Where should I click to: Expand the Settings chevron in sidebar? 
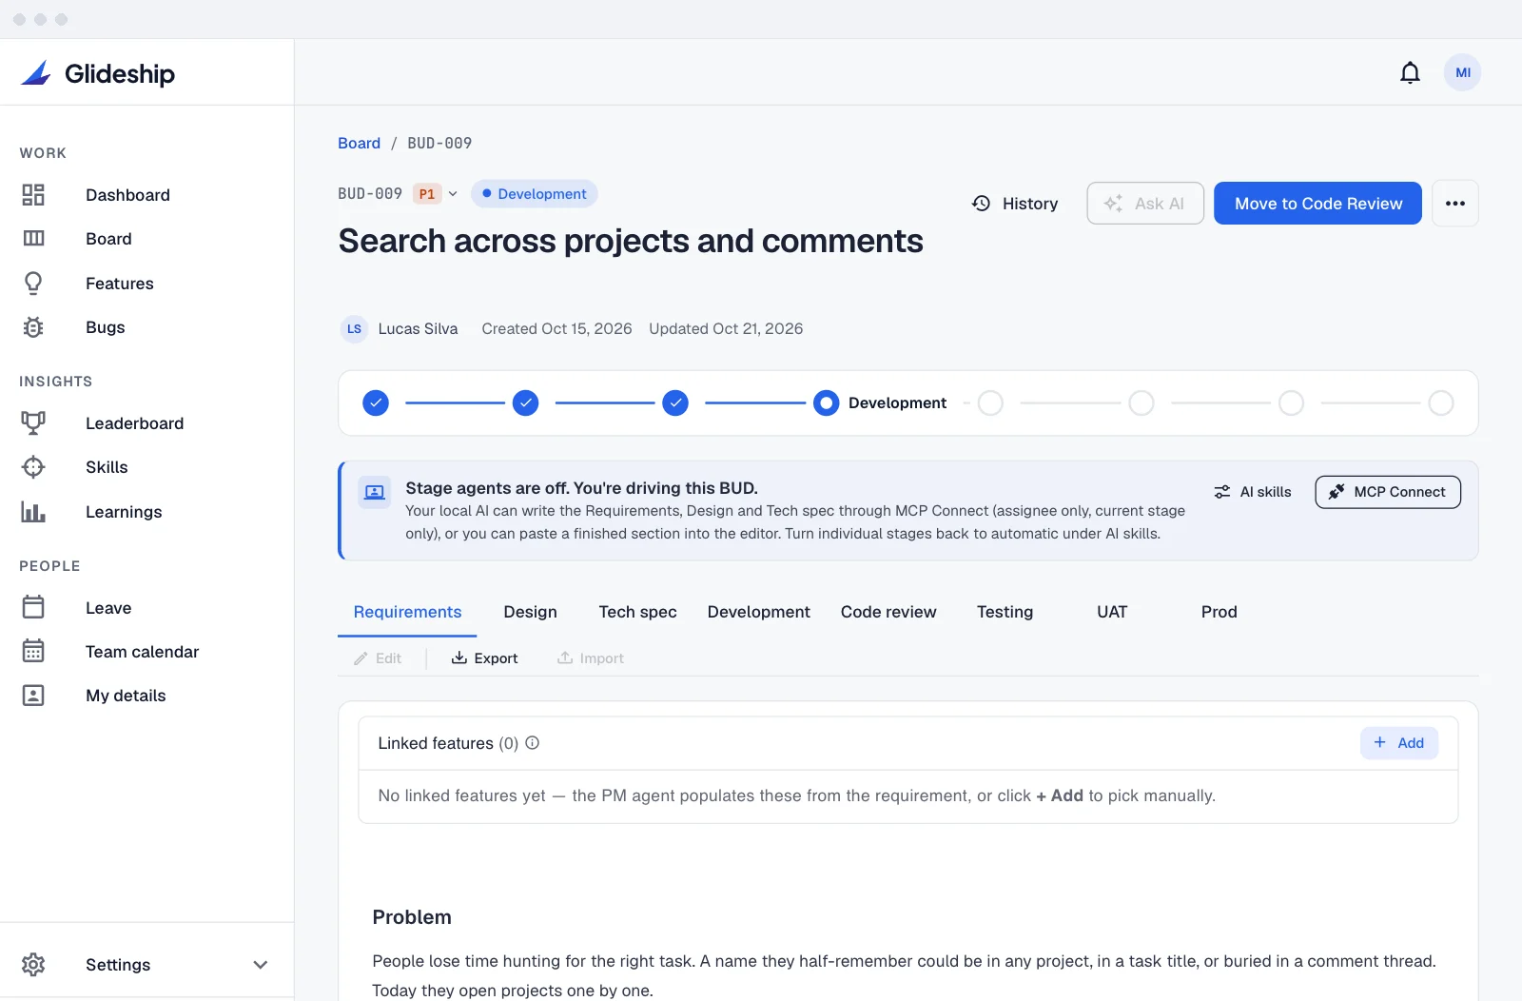click(261, 965)
